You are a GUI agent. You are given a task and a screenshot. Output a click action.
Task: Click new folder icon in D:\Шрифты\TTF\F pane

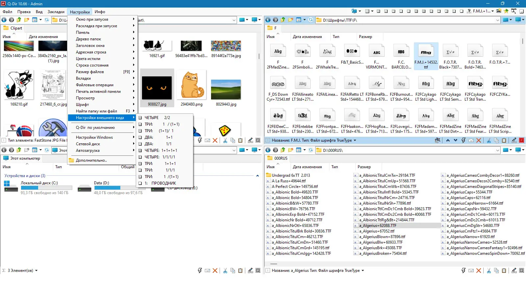[291, 20]
